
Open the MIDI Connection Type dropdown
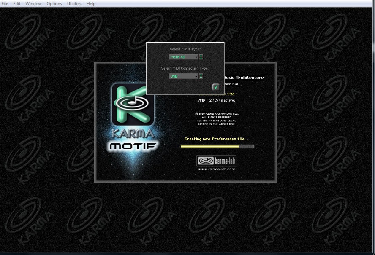[x=183, y=76]
